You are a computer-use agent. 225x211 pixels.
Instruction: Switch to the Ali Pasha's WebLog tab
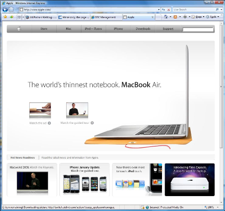coord(41,17)
